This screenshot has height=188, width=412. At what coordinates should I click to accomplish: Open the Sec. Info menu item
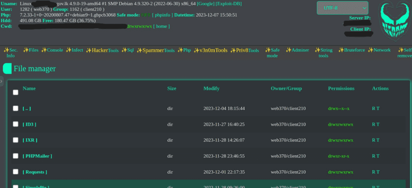(x=10, y=53)
